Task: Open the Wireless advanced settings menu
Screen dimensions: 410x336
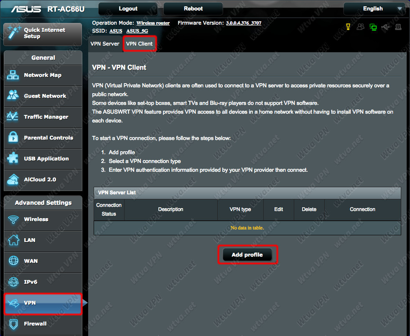Action: click(43, 219)
